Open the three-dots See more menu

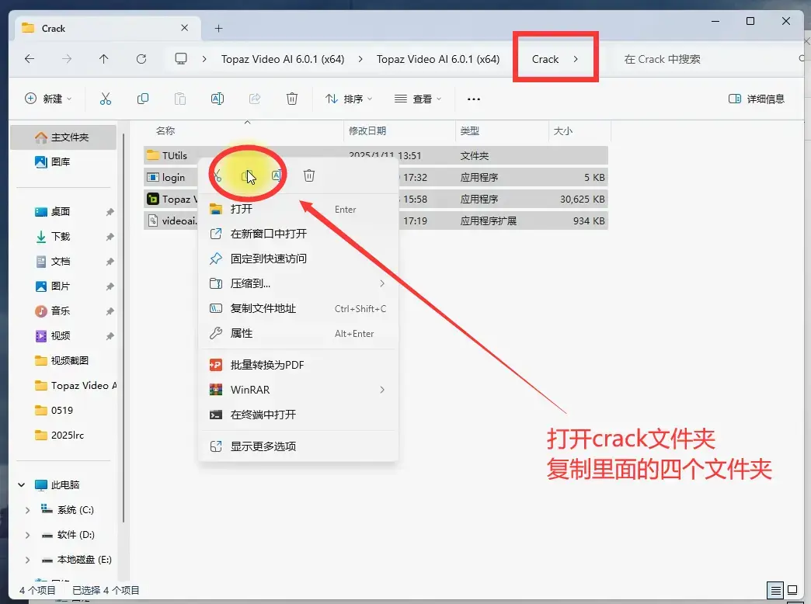pyautogui.click(x=473, y=99)
